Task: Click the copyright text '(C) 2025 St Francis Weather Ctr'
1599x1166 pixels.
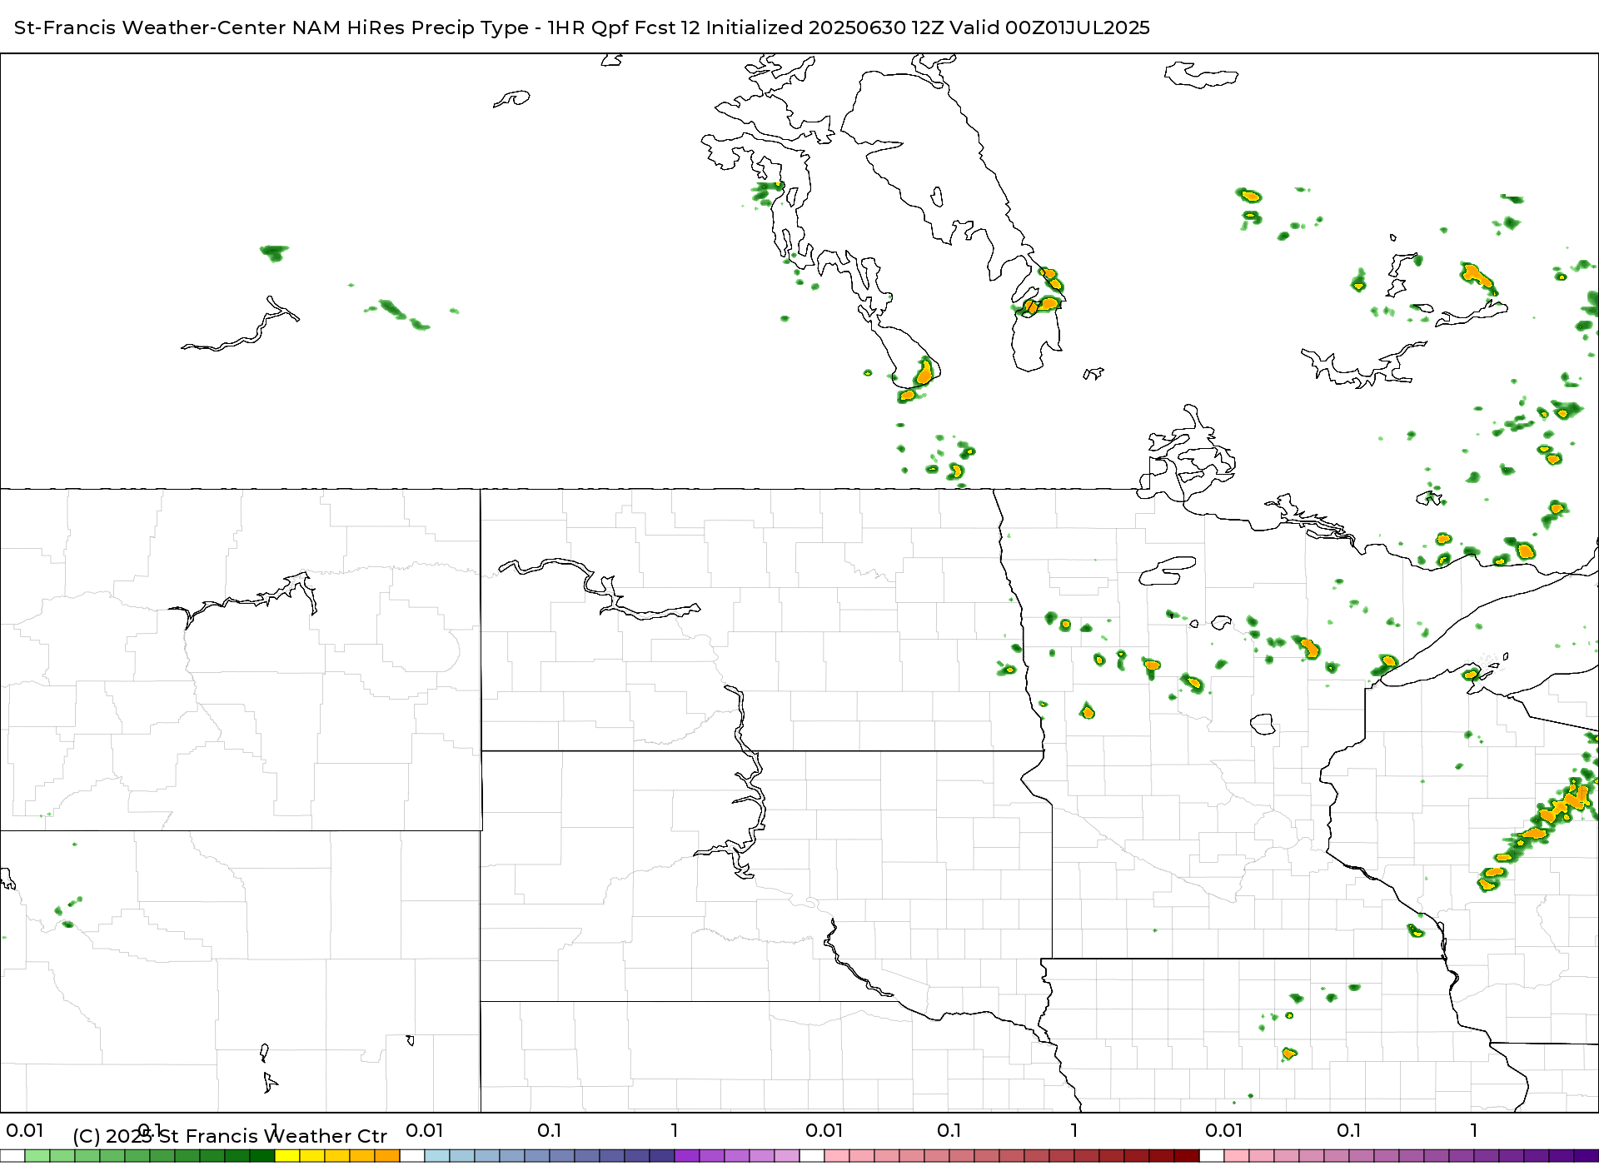Action: [x=230, y=1136]
